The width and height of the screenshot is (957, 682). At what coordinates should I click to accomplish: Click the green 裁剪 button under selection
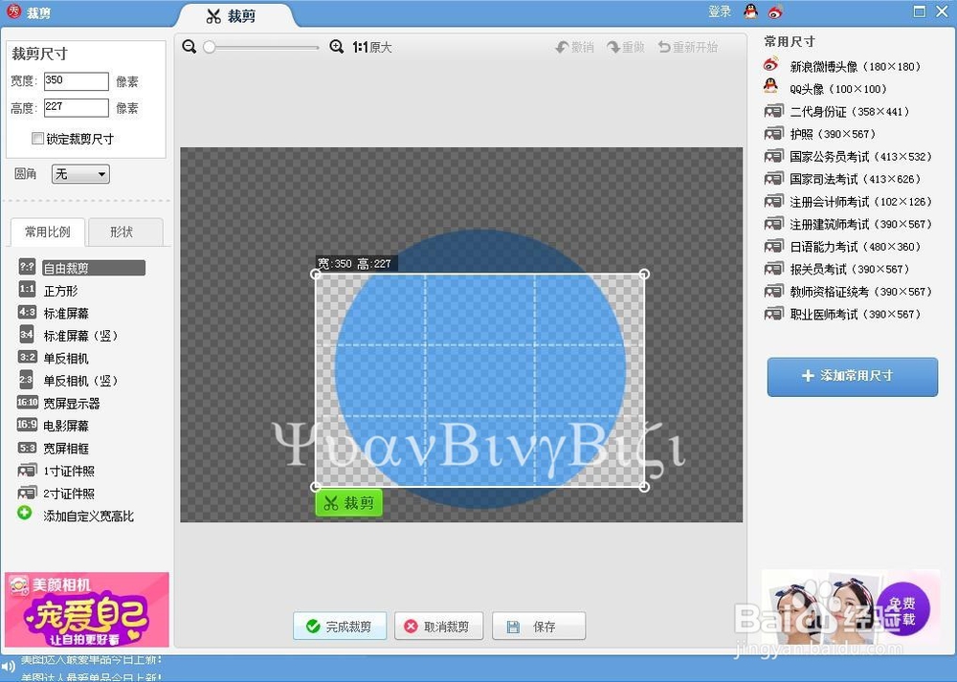(x=348, y=503)
